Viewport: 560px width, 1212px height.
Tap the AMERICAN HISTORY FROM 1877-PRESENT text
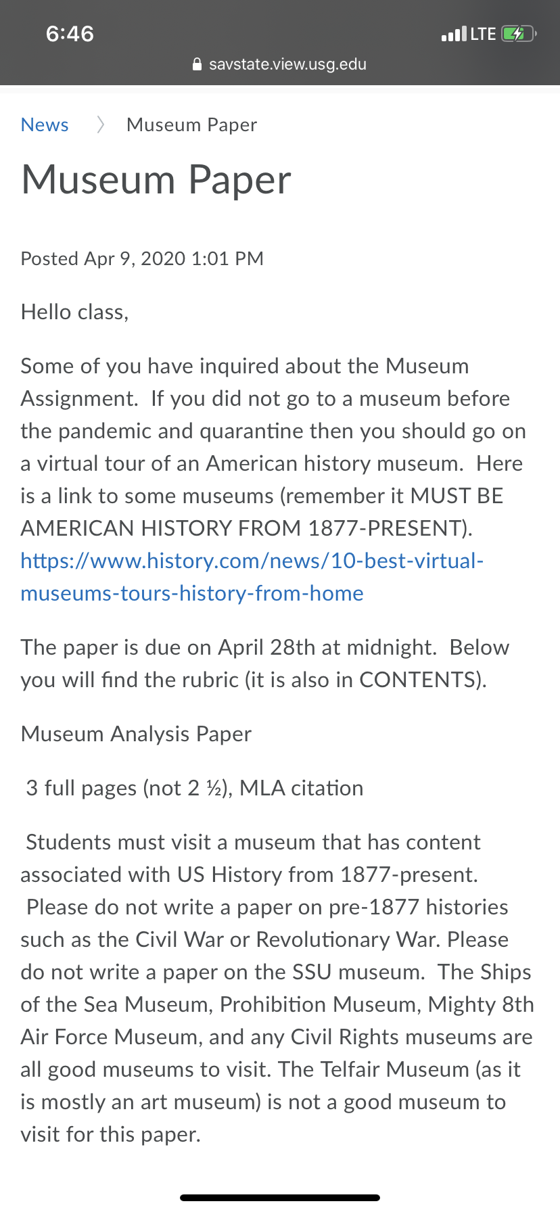[x=247, y=528]
